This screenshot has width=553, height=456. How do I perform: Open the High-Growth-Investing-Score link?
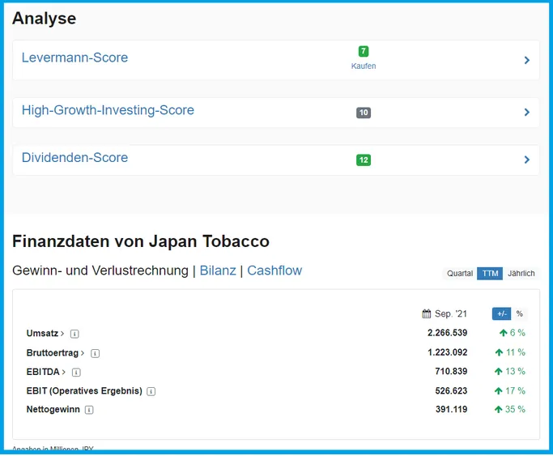[x=108, y=110]
